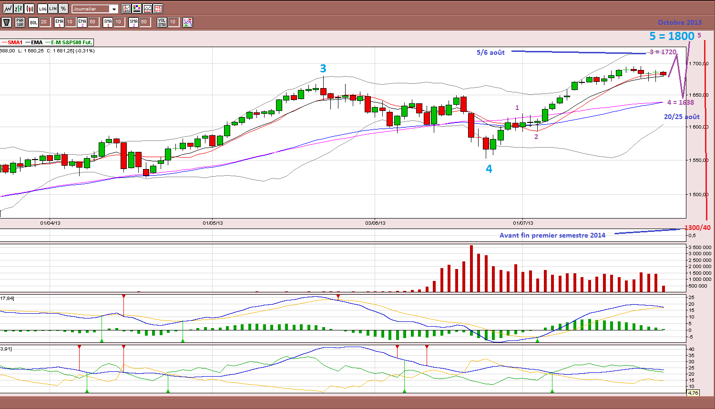Toggle the VOL EMA volume average
715x409 pixels.
click(x=162, y=22)
